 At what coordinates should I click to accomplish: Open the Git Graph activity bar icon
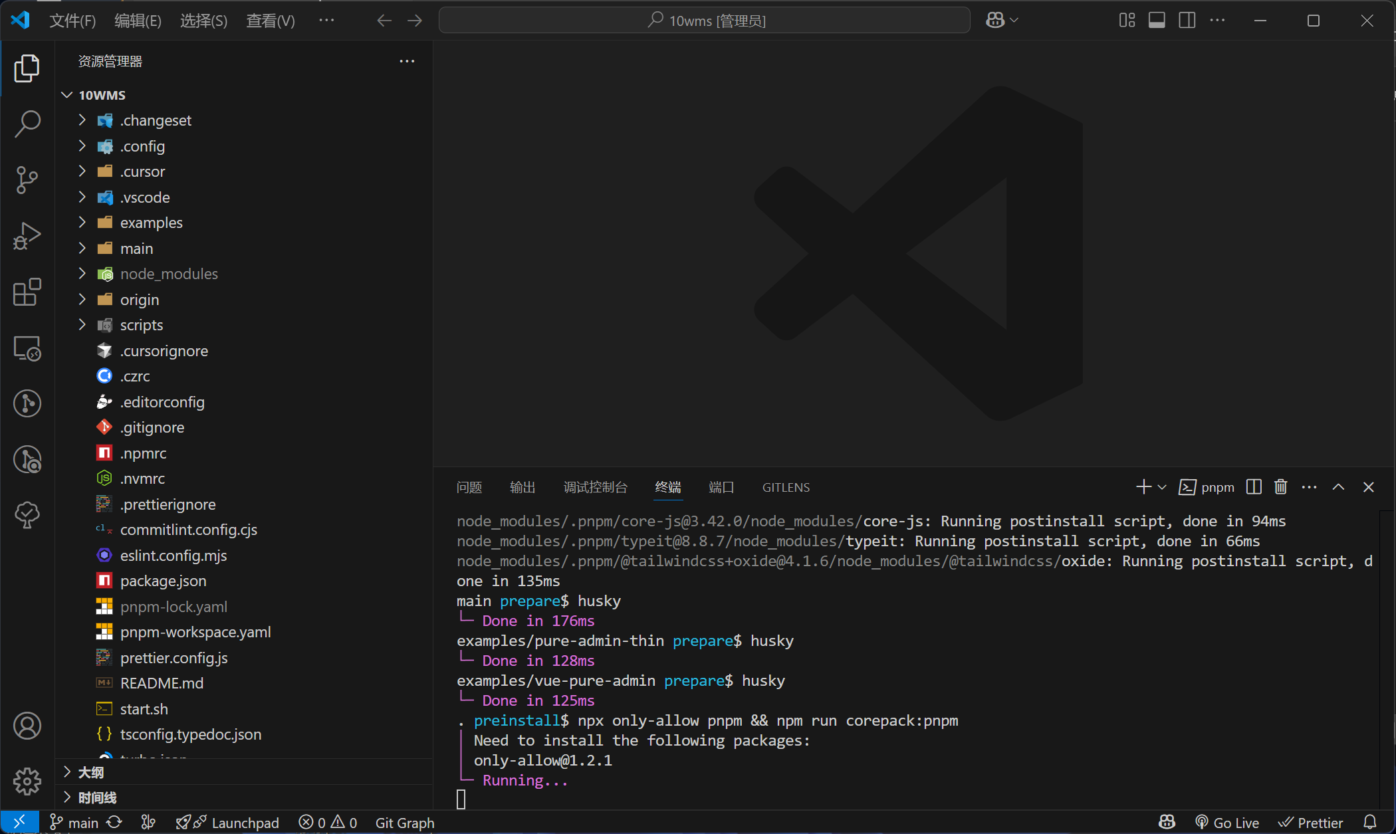click(27, 403)
